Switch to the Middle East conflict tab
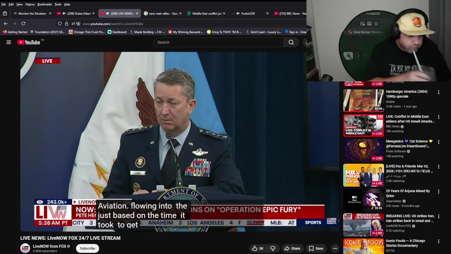The height and width of the screenshot is (254, 451). pos(206,13)
